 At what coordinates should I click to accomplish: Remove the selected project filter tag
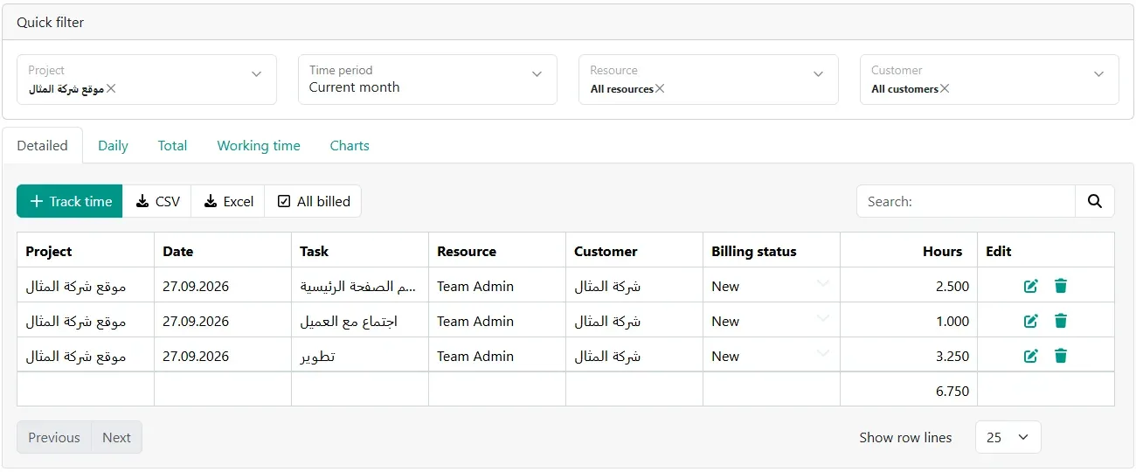click(x=111, y=88)
